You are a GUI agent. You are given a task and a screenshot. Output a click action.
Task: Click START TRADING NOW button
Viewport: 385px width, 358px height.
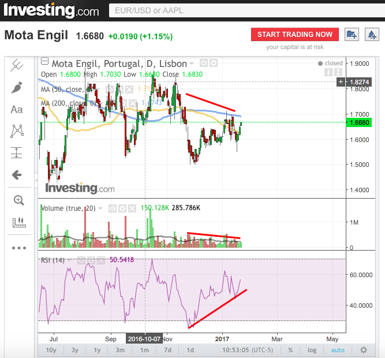pos(295,35)
